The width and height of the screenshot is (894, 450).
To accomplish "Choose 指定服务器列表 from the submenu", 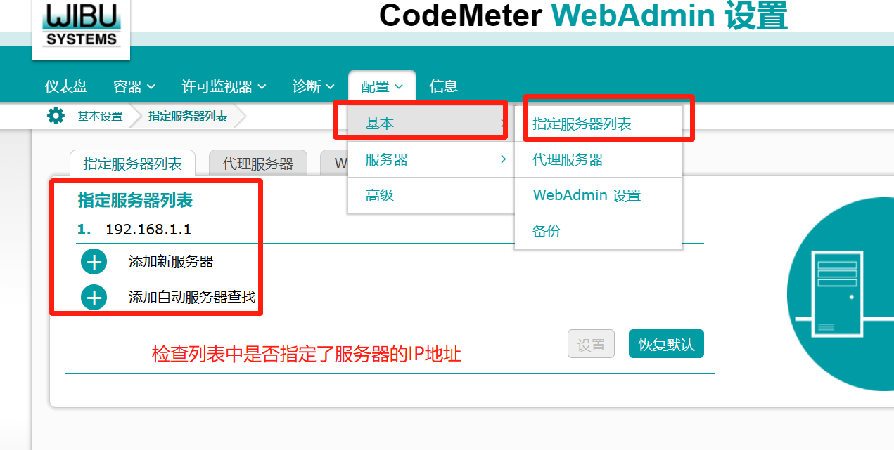I will tap(599, 124).
